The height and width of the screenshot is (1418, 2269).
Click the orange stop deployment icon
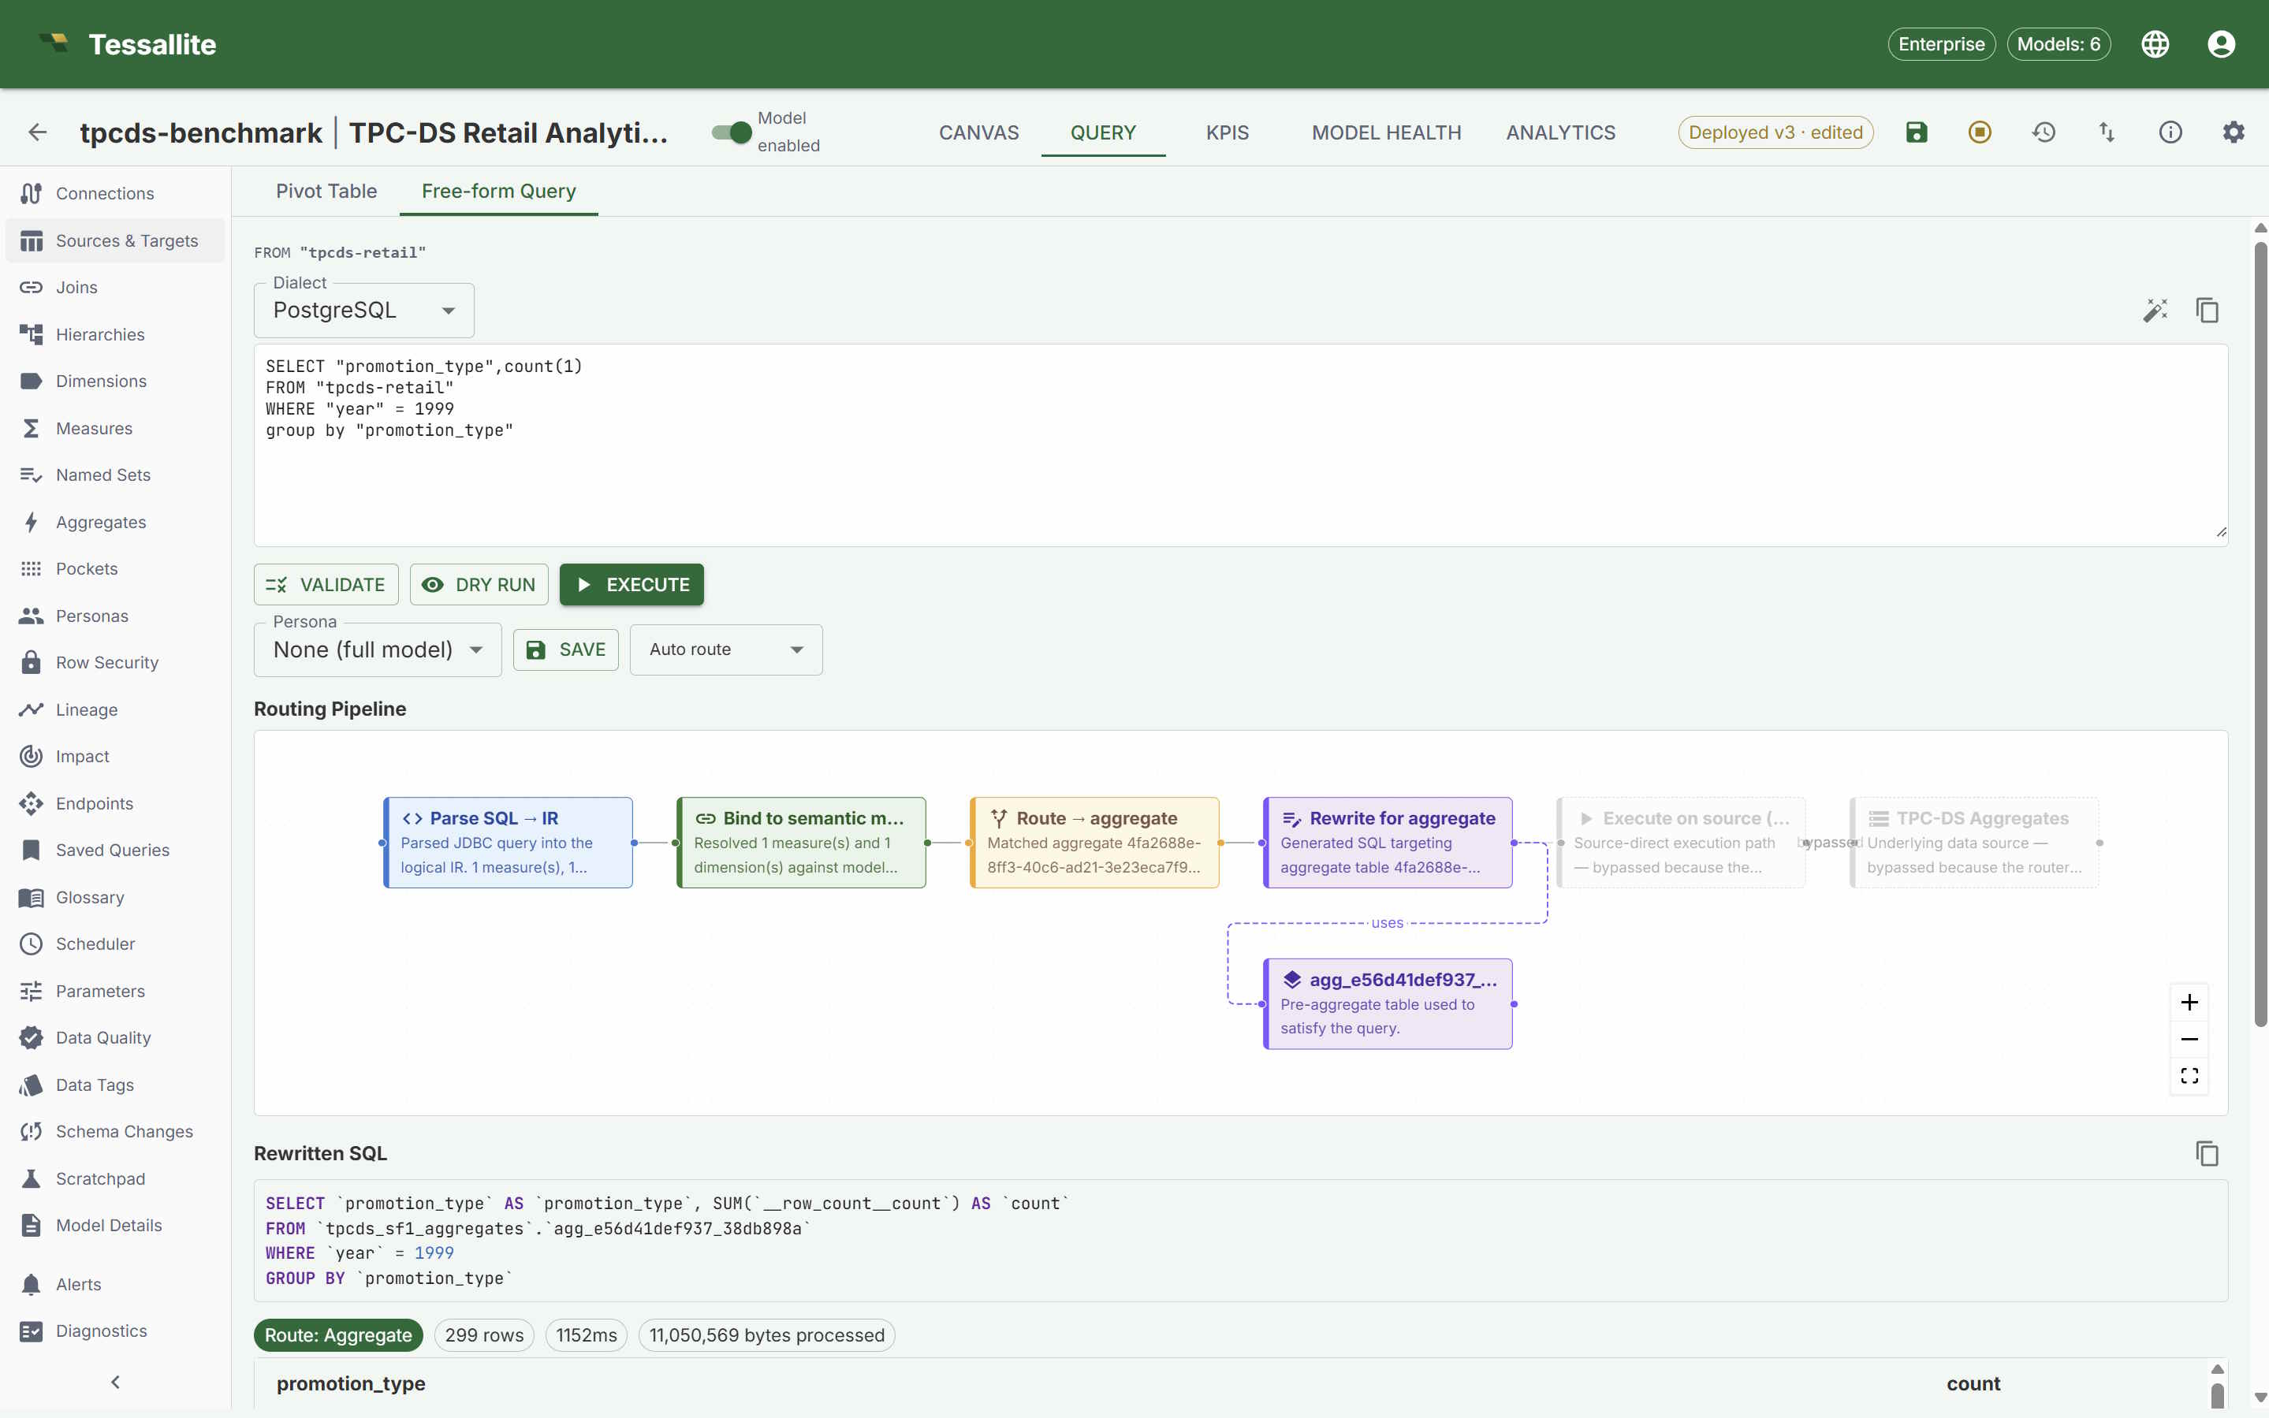click(x=1979, y=132)
